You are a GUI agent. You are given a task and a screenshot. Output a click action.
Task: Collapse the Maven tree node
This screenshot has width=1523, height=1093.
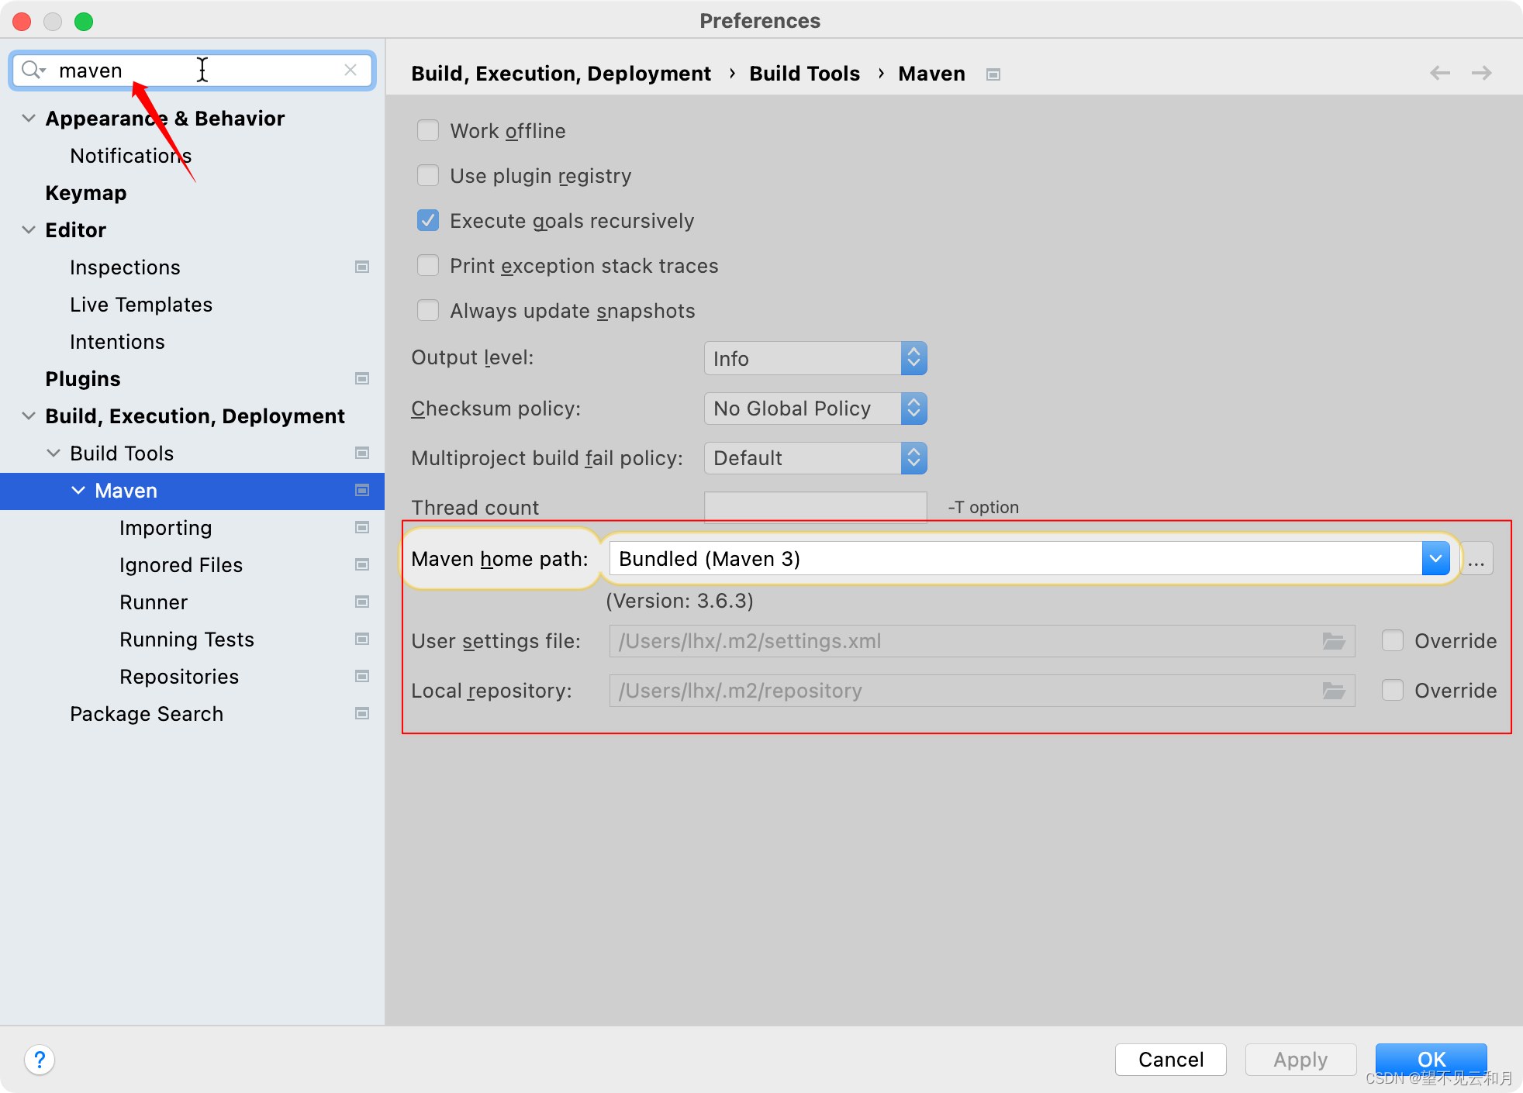(x=78, y=490)
